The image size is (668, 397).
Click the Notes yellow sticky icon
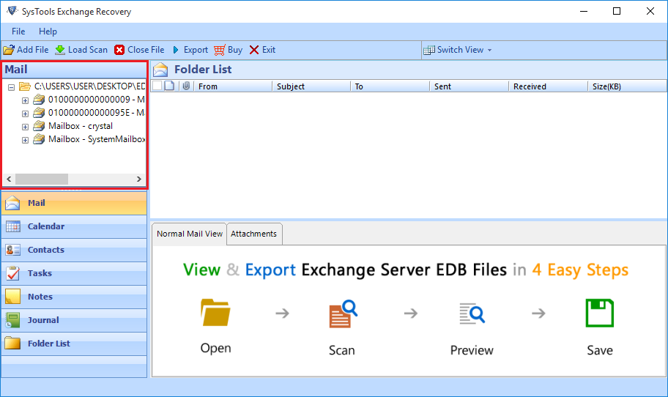[12, 297]
